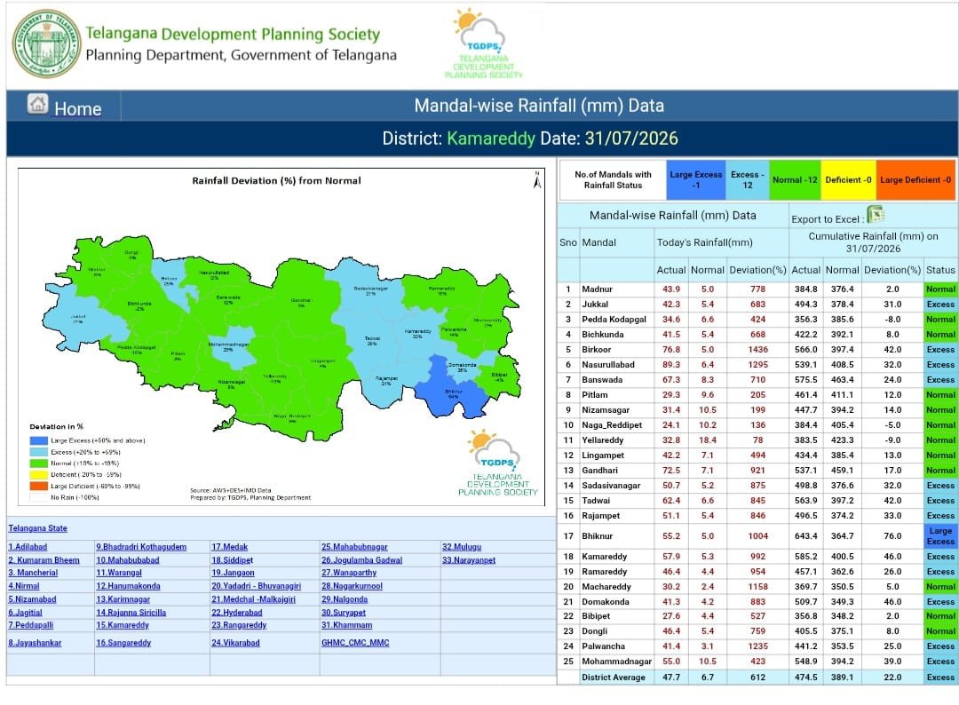Select the GHMC_CMC_MMC link
Image resolution: width=959 pixels, height=705 pixels.
(x=355, y=643)
